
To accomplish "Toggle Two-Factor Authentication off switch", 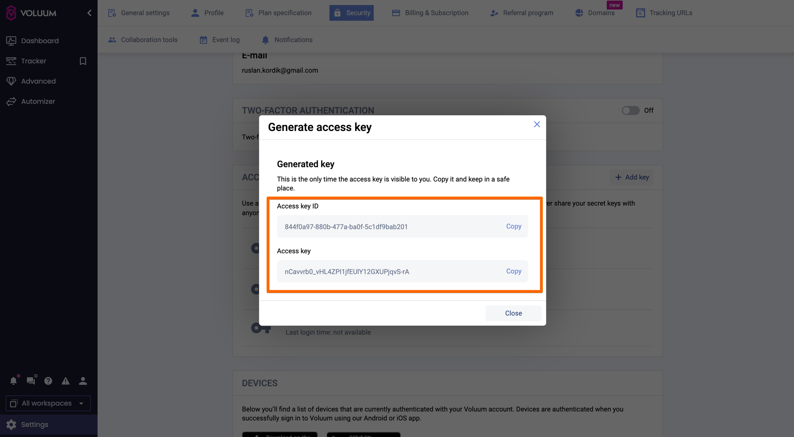I will pos(630,111).
